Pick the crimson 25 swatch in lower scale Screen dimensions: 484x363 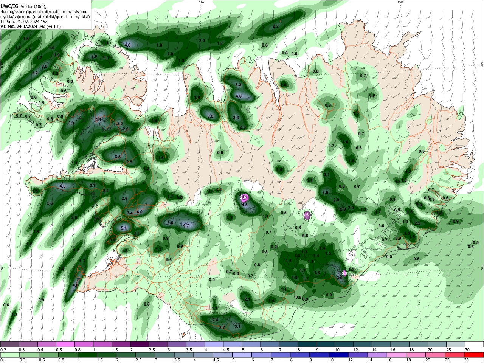[455, 355]
